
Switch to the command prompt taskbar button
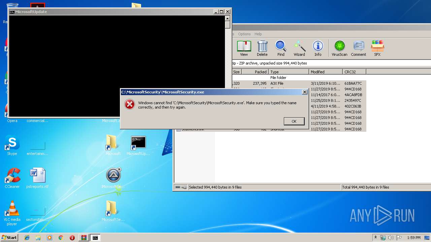[x=95, y=238]
